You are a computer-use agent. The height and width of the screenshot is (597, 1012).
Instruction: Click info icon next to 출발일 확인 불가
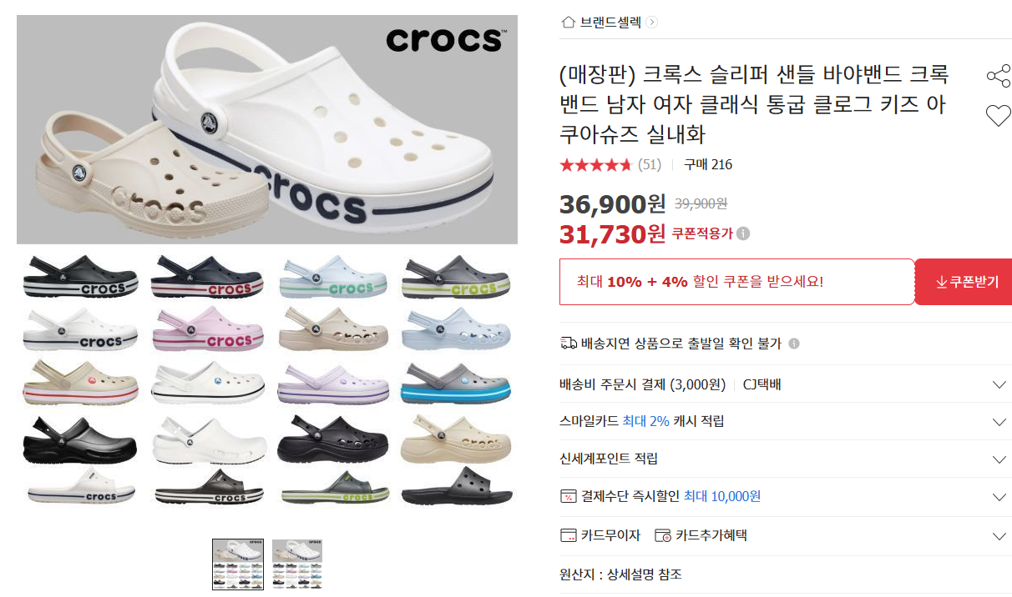pyautogui.click(x=794, y=344)
